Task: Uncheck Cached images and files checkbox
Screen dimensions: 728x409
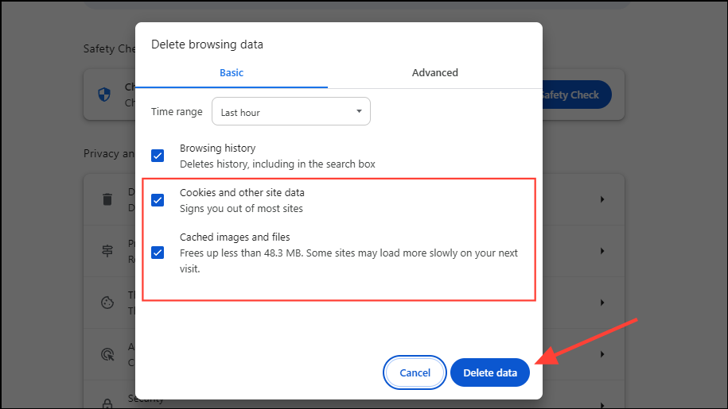Action: point(158,253)
